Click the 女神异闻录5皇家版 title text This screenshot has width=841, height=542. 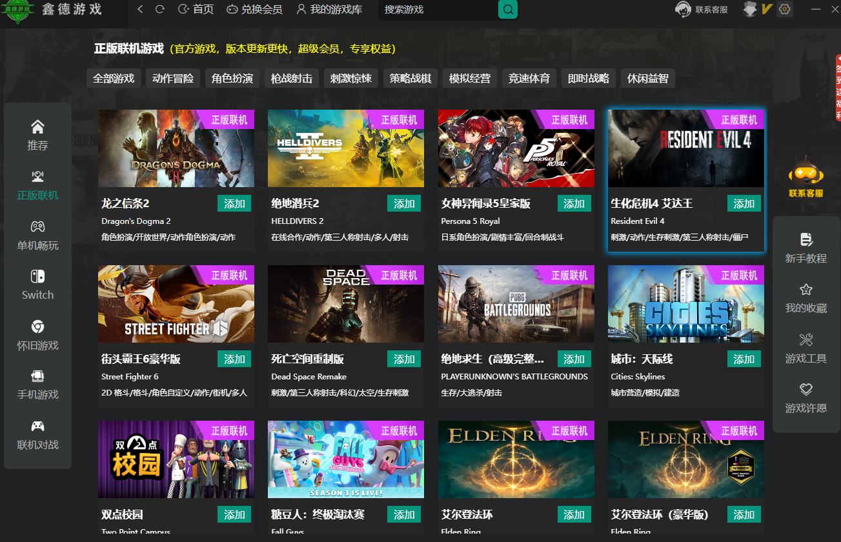click(x=485, y=203)
